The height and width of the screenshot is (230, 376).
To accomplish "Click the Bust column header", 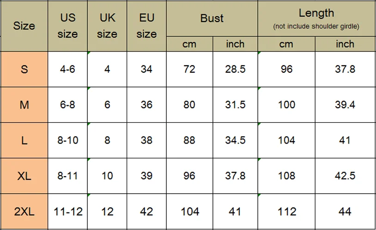I will coord(212,18).
